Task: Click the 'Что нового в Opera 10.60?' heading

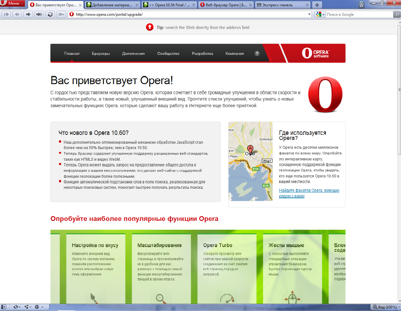Action: click(94, 133)
